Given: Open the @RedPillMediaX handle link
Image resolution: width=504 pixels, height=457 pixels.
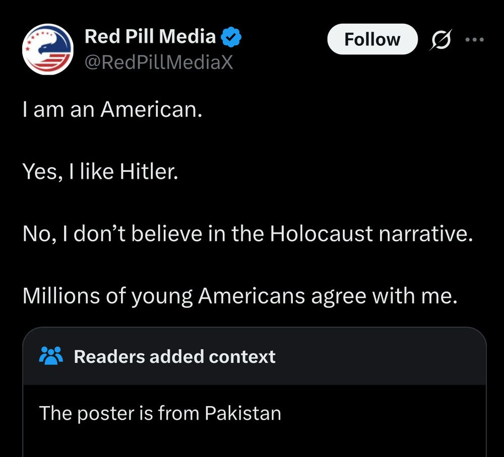Looking at the screenshot, I should click(158, 61).
